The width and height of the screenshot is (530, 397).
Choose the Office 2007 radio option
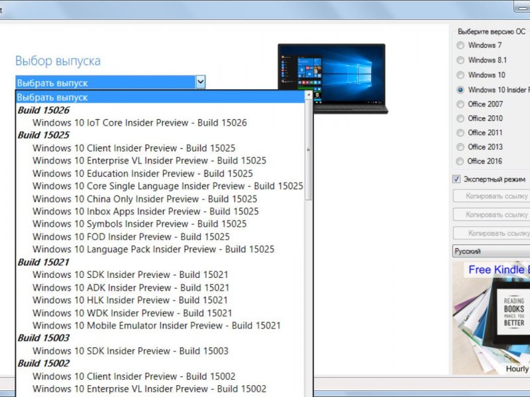[x=460, y=104]
